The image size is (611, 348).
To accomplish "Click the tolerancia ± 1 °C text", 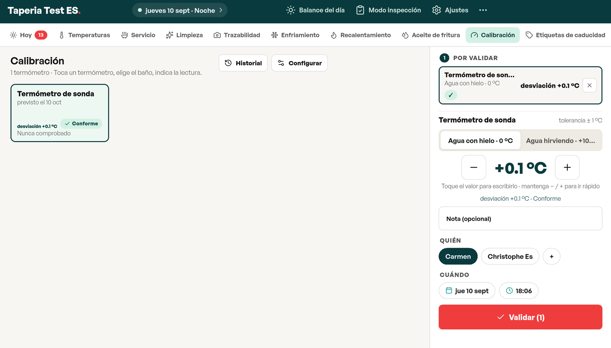I will point(580,120).
